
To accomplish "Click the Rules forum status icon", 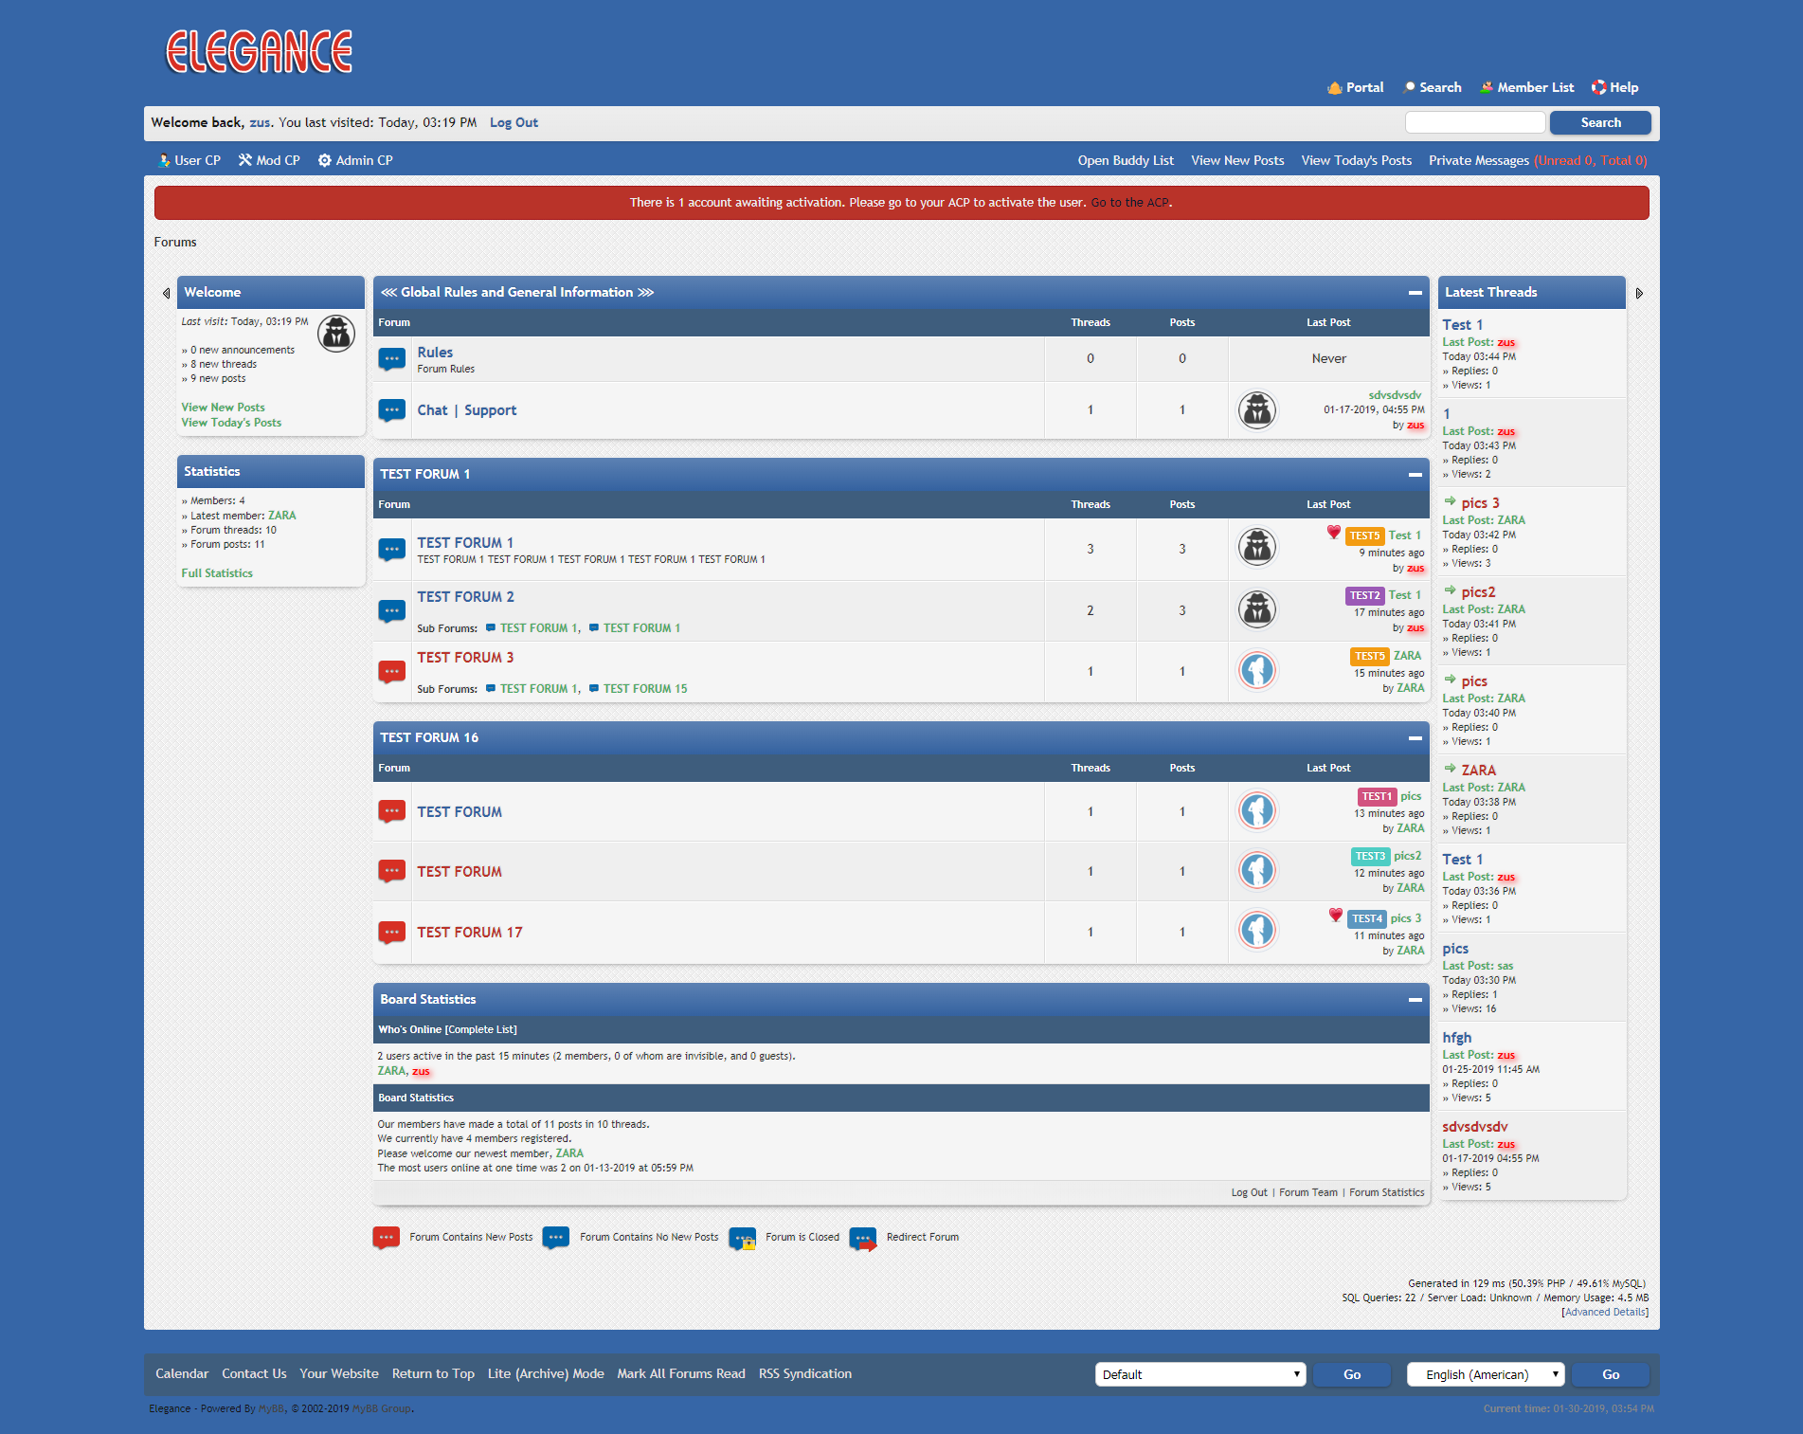I will pos(392,358).
